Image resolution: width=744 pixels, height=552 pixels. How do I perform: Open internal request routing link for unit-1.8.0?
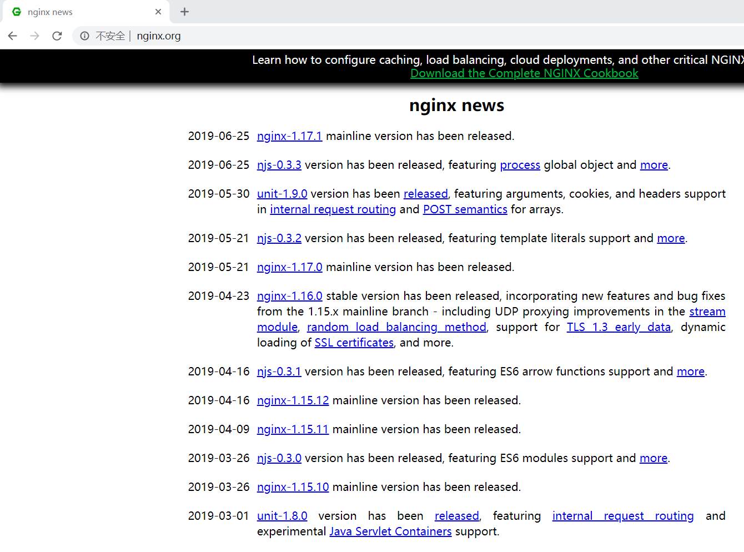coord(623,516)
